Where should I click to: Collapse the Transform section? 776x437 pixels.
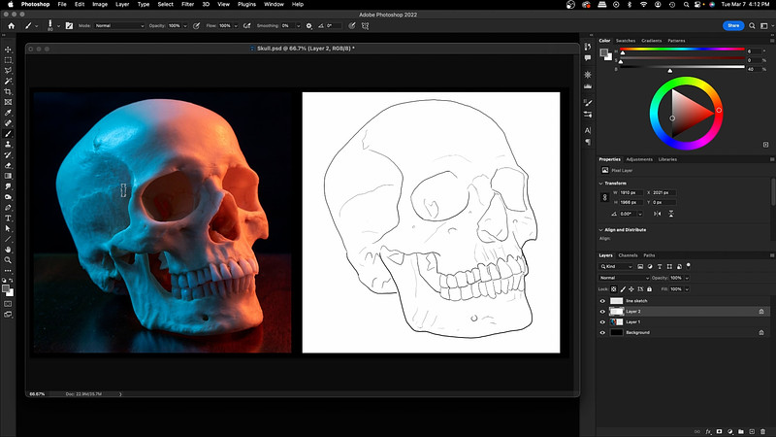600,184
